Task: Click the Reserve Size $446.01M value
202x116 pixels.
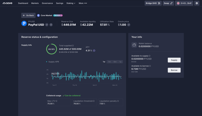Action: pyautogui.click(x=68, y=25)
